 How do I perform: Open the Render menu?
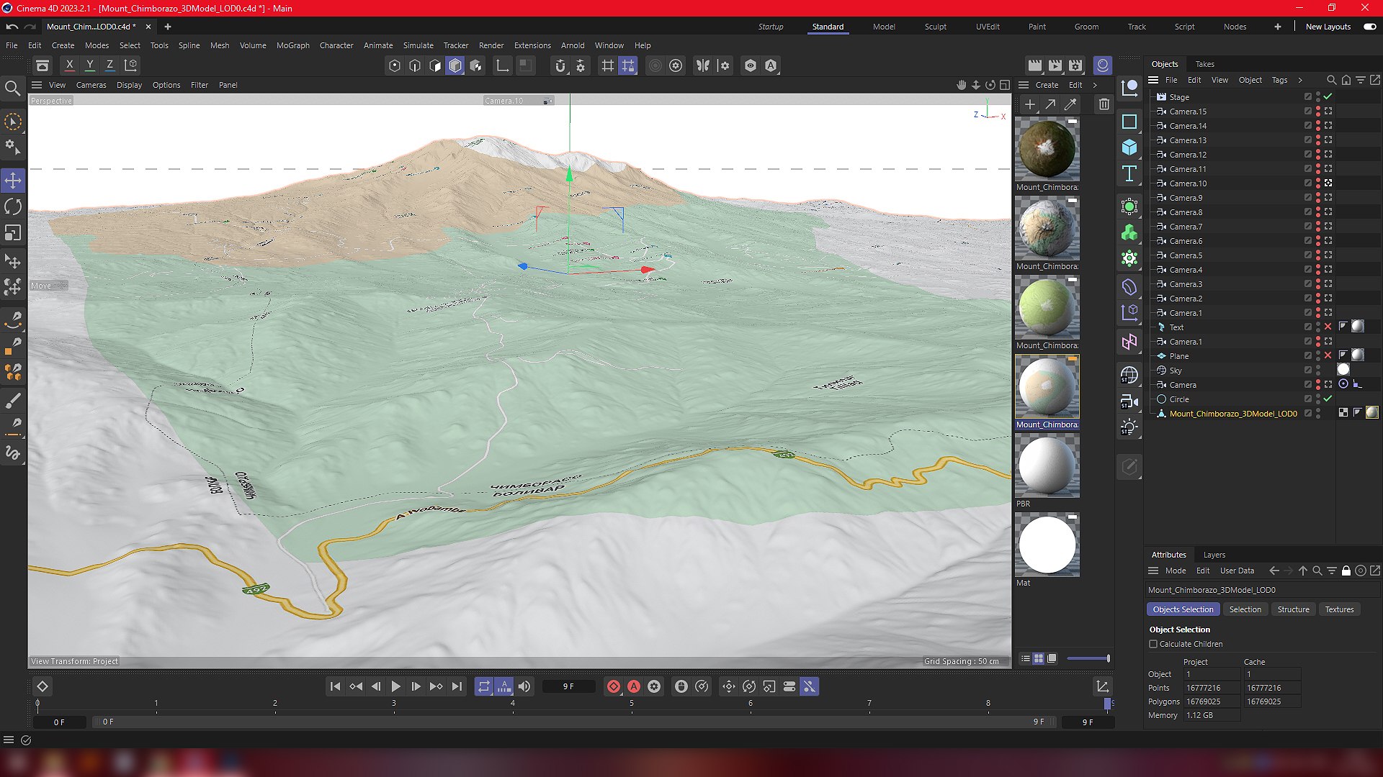click(x=491, y=45)
